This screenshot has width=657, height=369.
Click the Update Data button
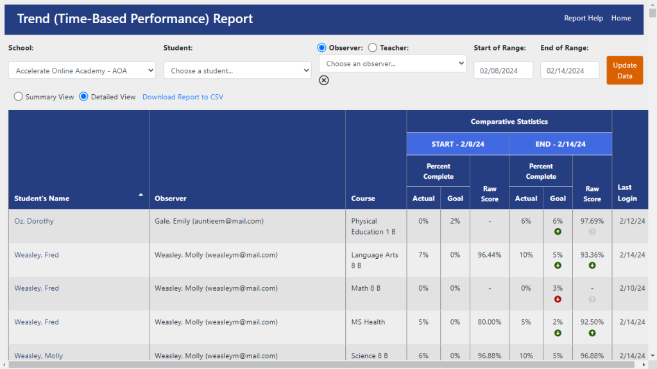(x=624, y=70)
